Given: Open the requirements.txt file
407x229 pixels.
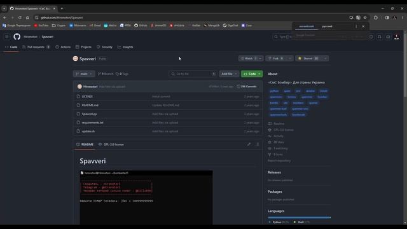Looking at the screenshot, I should pyautogui.click(x=92, y=123).
